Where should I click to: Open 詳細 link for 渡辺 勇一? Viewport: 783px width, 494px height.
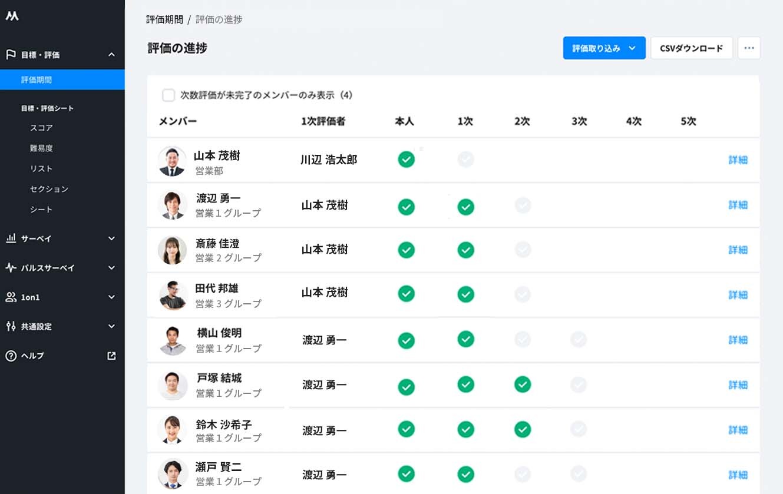[x=738, y=205]
